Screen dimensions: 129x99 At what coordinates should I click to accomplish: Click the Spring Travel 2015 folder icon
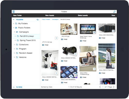click(18, 40)
